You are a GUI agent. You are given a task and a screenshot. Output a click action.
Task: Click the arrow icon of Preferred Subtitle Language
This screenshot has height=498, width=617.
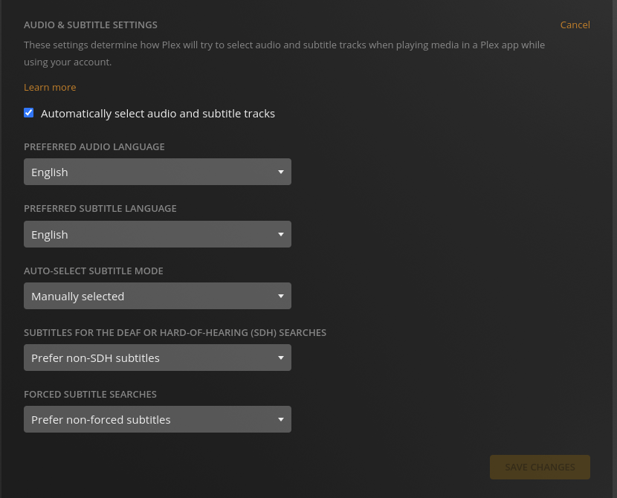[280, 234]
